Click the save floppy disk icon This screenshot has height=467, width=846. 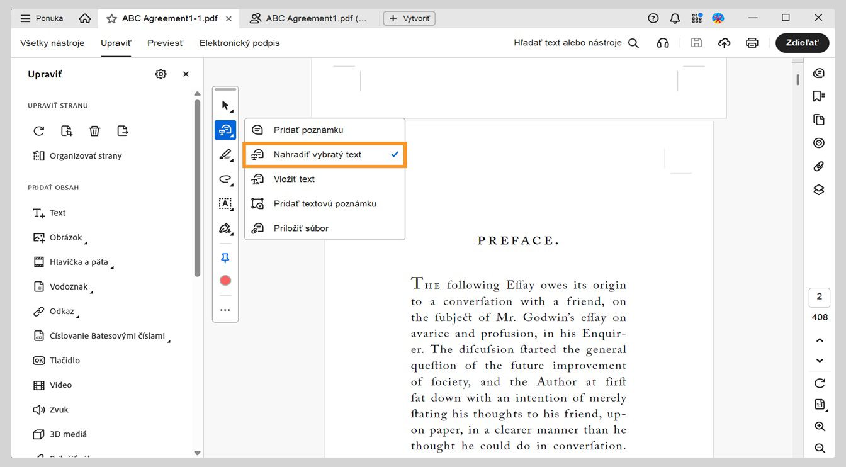pos(696,43)
